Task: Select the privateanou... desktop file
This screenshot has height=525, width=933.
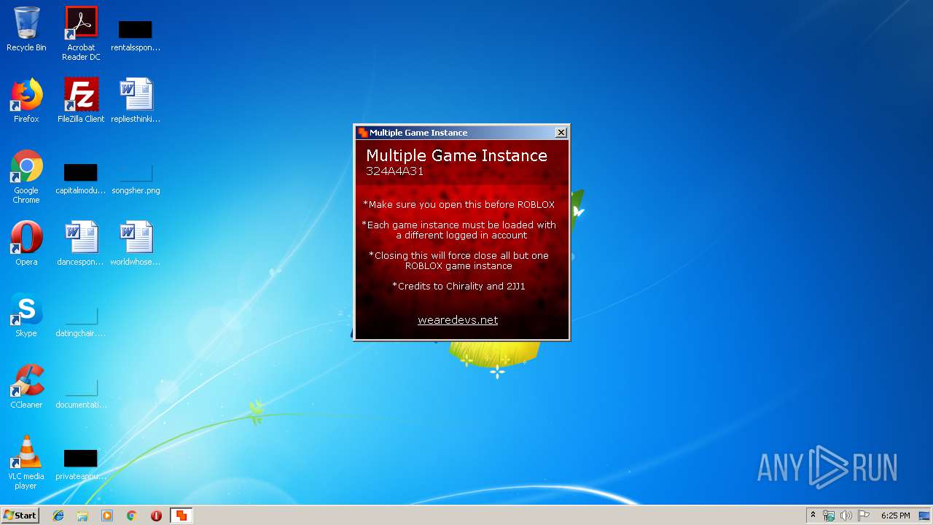Action: (81, 465)
